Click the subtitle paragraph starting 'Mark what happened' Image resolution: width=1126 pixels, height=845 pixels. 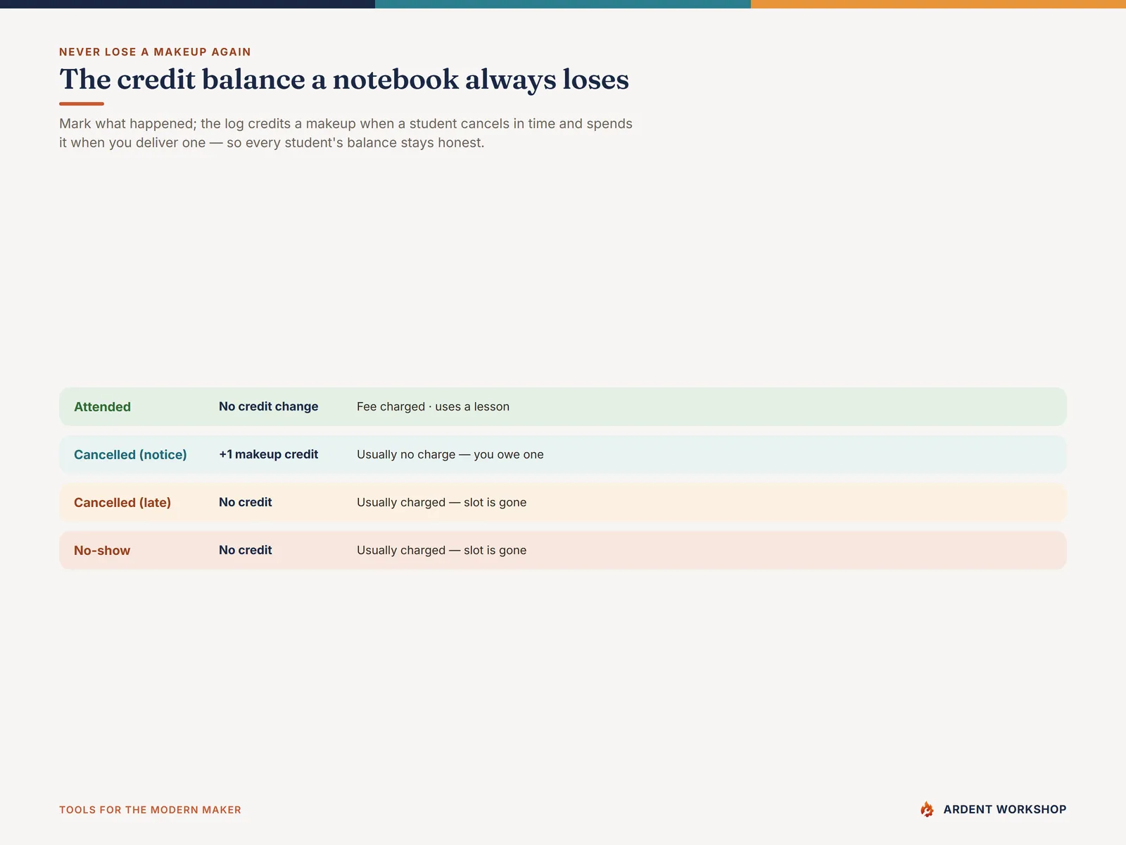tap(346, 133)
